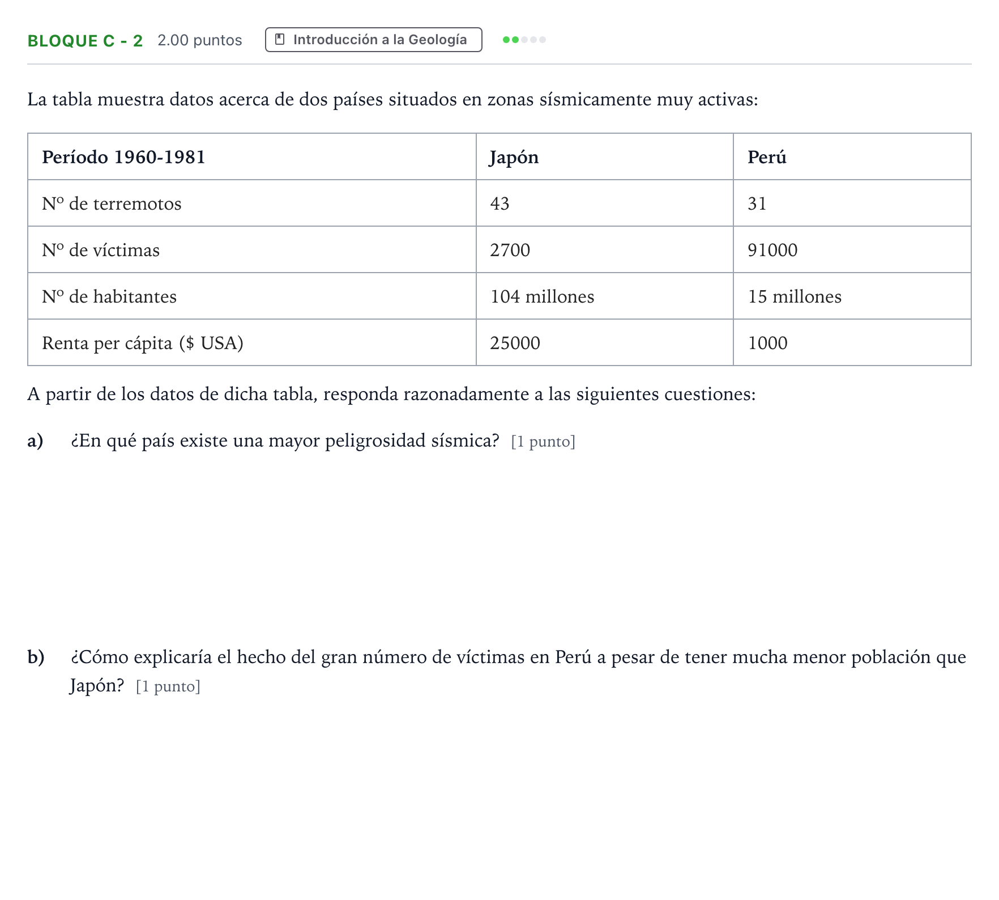Click the 2700 victims cell
Screen dimensions: 999x900
(x=605, y=250)
